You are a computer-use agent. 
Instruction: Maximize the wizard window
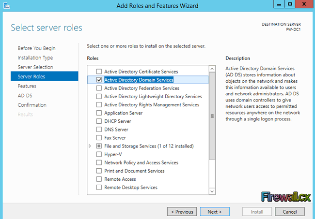(290, 4)
